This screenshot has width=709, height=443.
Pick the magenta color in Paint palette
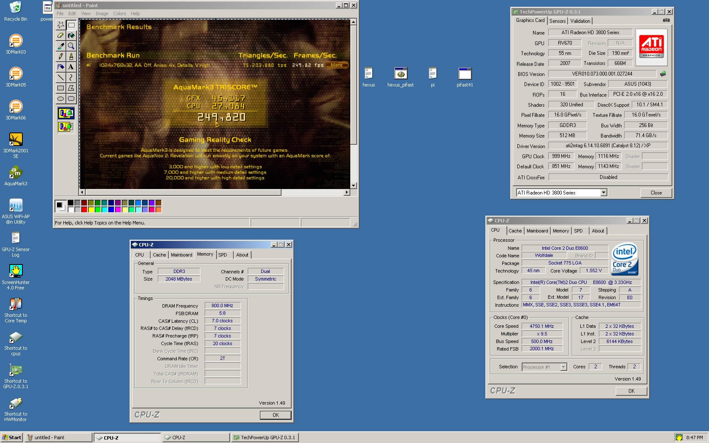(x=118, y=209)
